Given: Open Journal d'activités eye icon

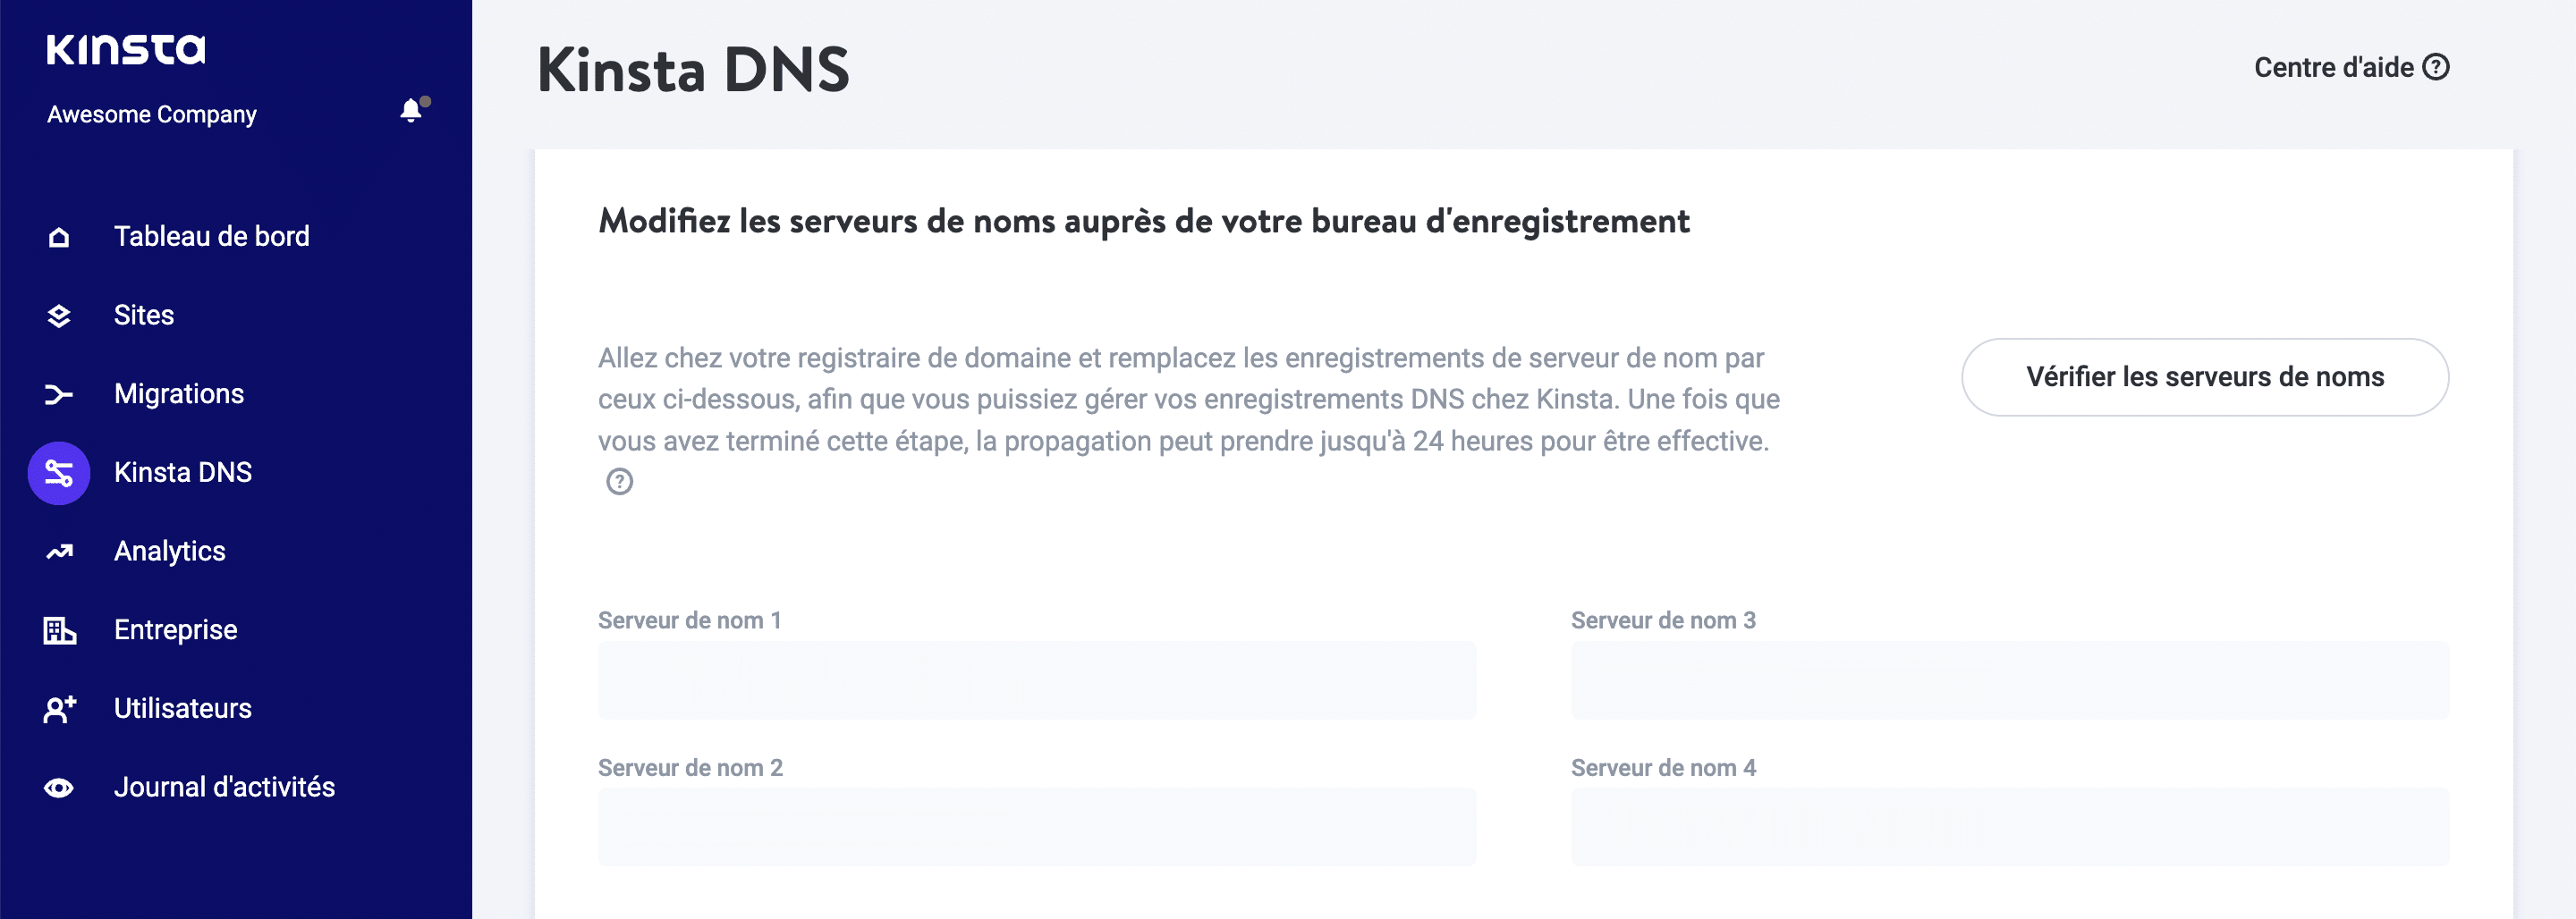Looking at the screenshot, I should tap(57, 787).
